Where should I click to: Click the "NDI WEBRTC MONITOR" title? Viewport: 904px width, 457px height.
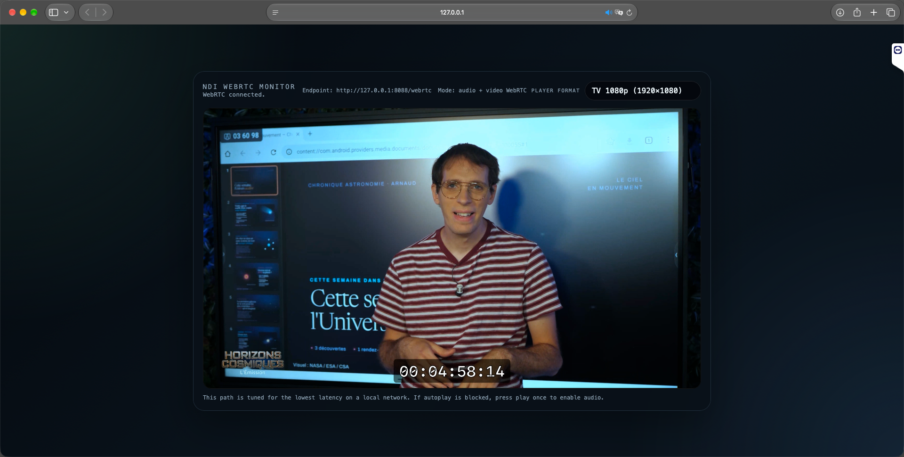pos(249,87)
